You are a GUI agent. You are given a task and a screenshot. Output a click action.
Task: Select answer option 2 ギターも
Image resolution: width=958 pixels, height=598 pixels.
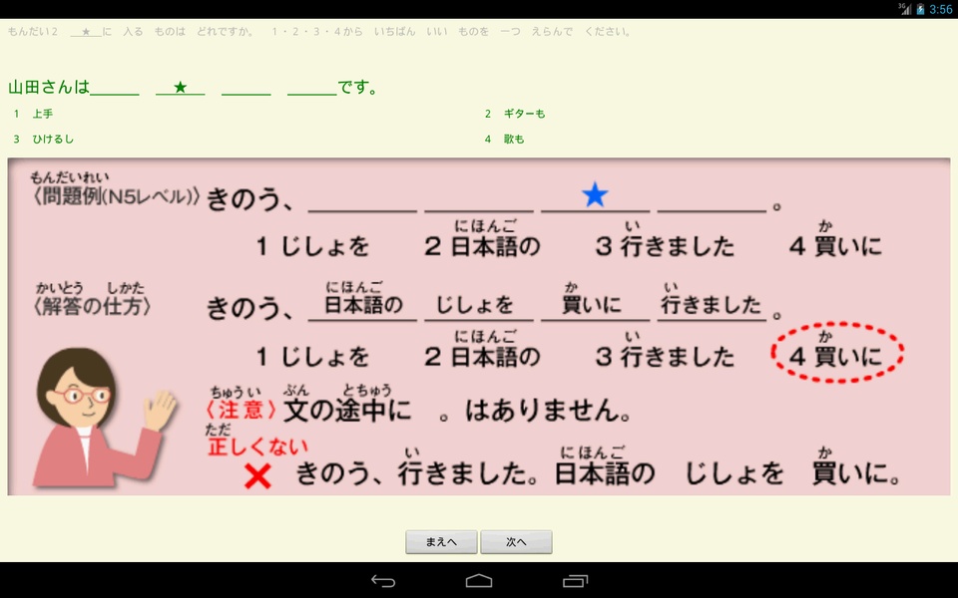(515, 114)
